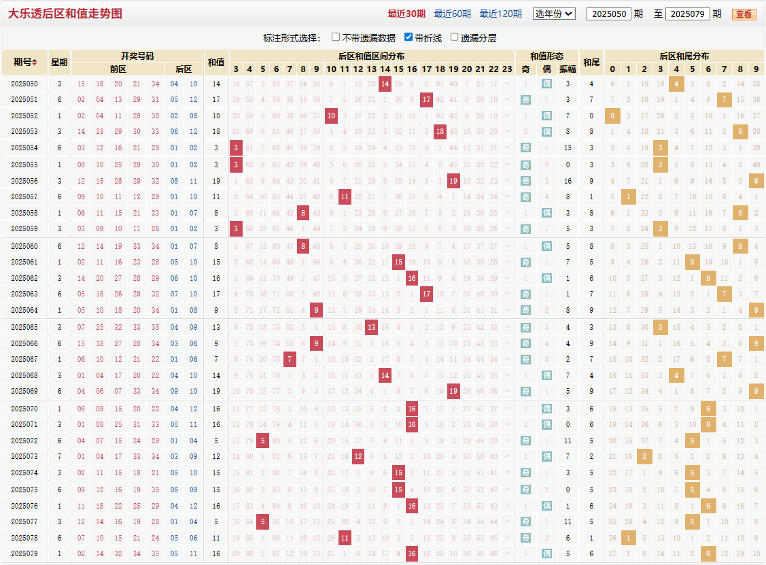Click the 0 column header in tail distribution
The image size is (766, 565).
612,69
